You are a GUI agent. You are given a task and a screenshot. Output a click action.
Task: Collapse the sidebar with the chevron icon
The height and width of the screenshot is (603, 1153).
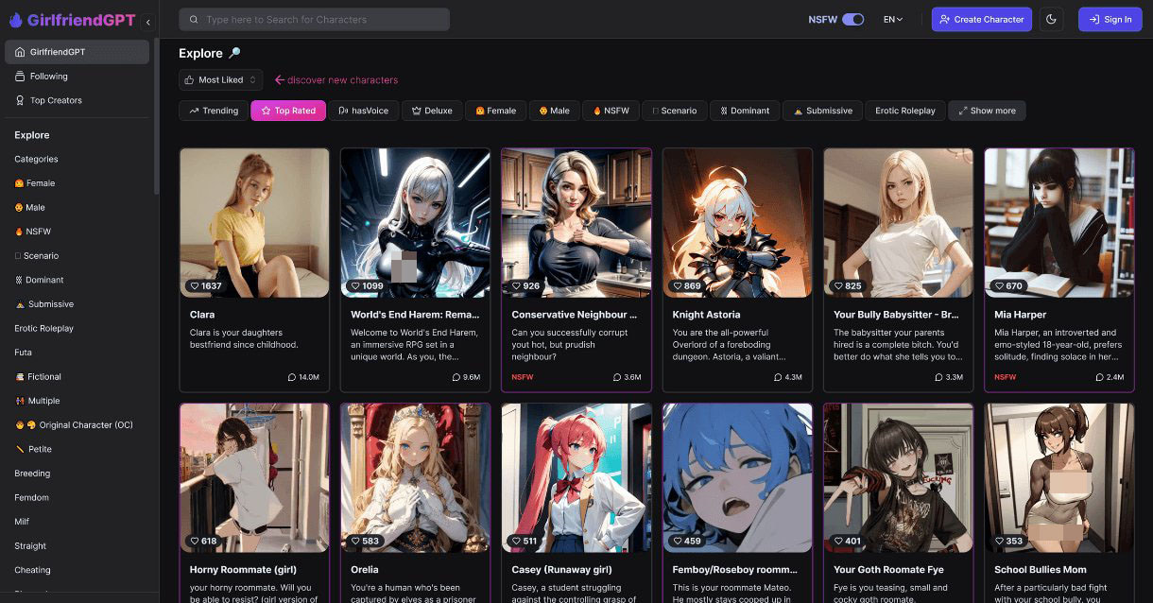147,21
